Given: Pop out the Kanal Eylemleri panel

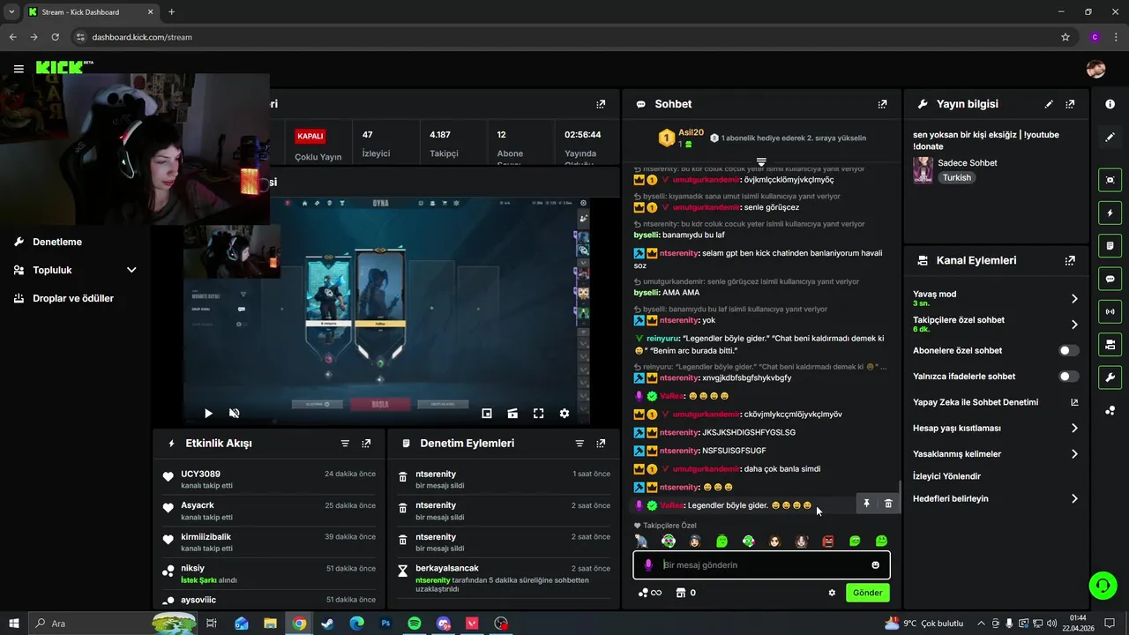Looking at the screenshot, I should [x=1070, y=261].
